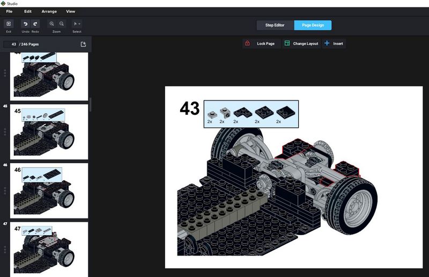Viewport: 429px width, 277px height.
Task: Select the page 47 thumbnail
Action: point(49,250)
